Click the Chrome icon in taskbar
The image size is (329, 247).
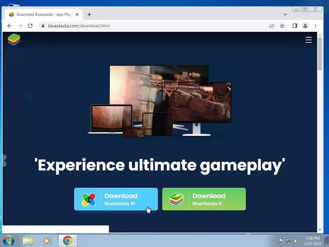coord(67,241)
